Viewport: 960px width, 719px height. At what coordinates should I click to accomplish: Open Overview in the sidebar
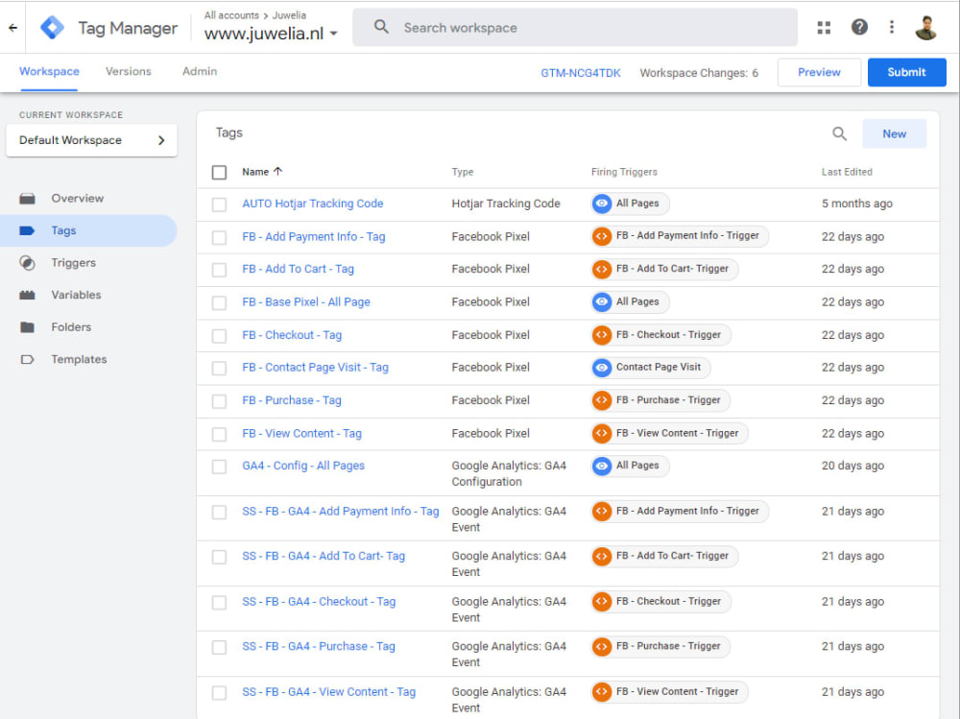coord(77,199)
